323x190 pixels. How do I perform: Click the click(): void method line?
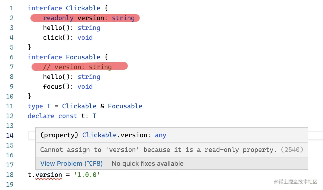tap(67, 38)
